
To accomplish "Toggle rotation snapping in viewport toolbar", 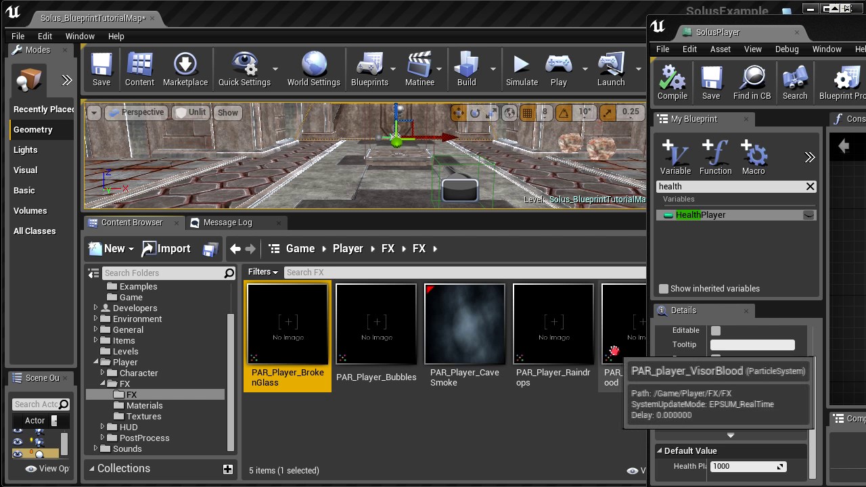I will point(563,112).
